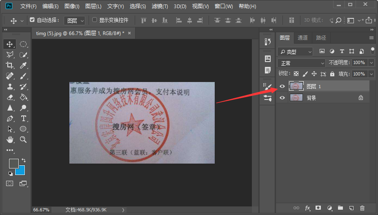Select the Zoom tool in the toolbox

click(23, 140)
